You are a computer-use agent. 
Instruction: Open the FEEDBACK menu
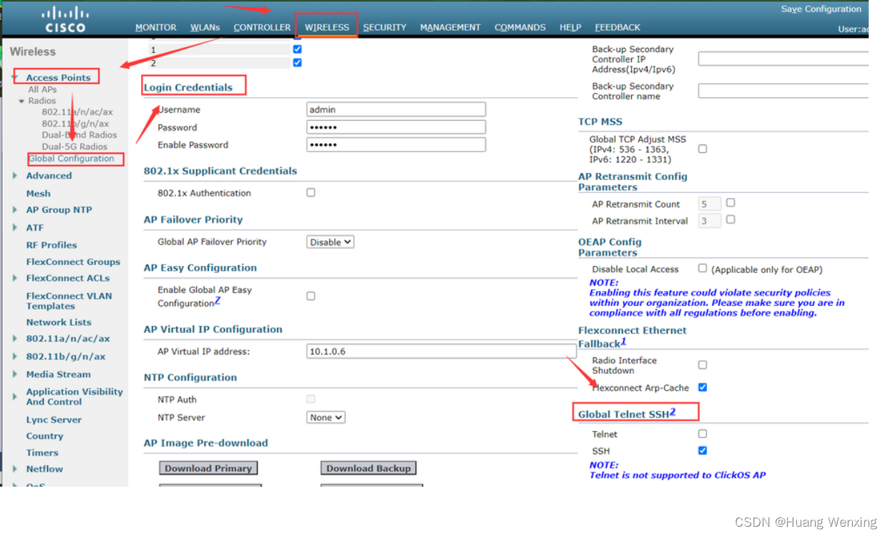point(618,27)
